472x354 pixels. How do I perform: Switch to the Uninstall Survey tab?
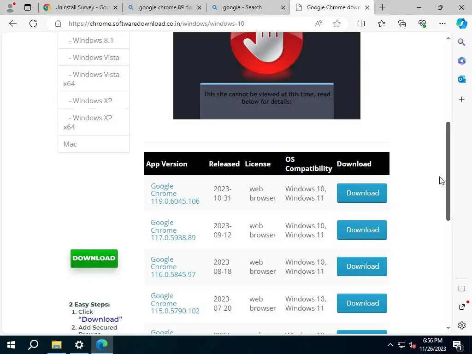[x=80, y=7]
